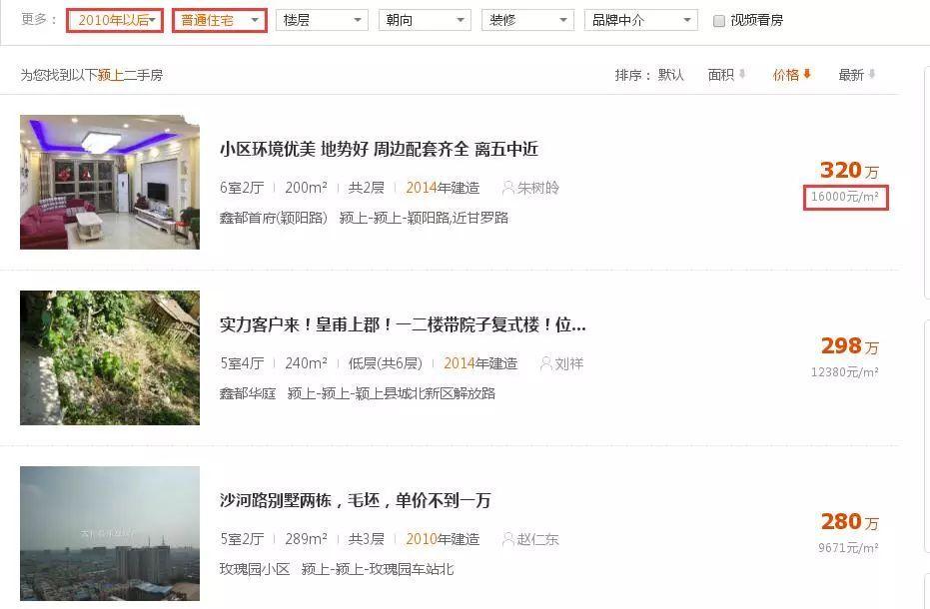The height and width of the screenshot is (609, 930).
Task: Tick the 视频看房 checkbox
Action: click(719, 21)
